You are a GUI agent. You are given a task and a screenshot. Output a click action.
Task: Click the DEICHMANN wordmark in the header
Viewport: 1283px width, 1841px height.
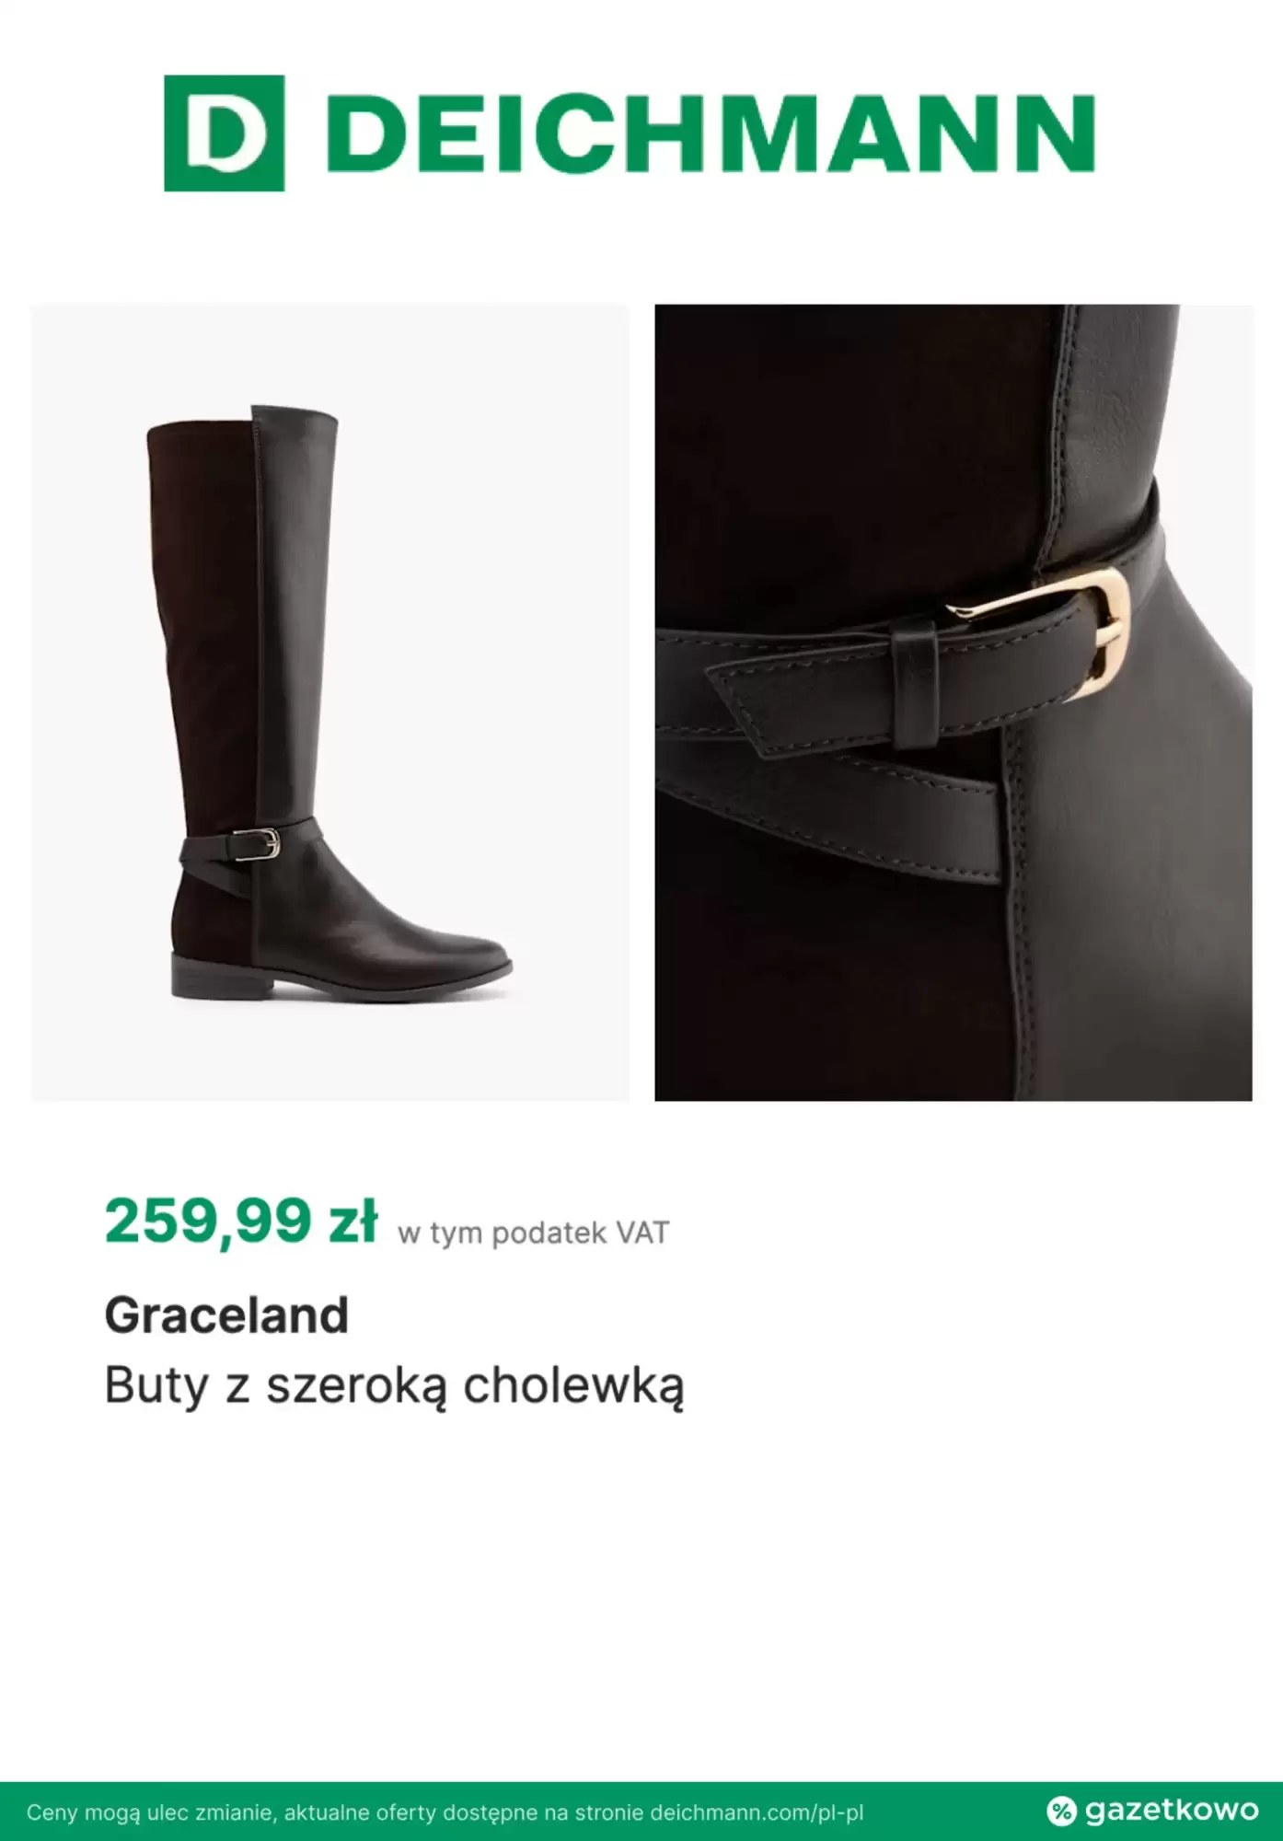point(711,133)
